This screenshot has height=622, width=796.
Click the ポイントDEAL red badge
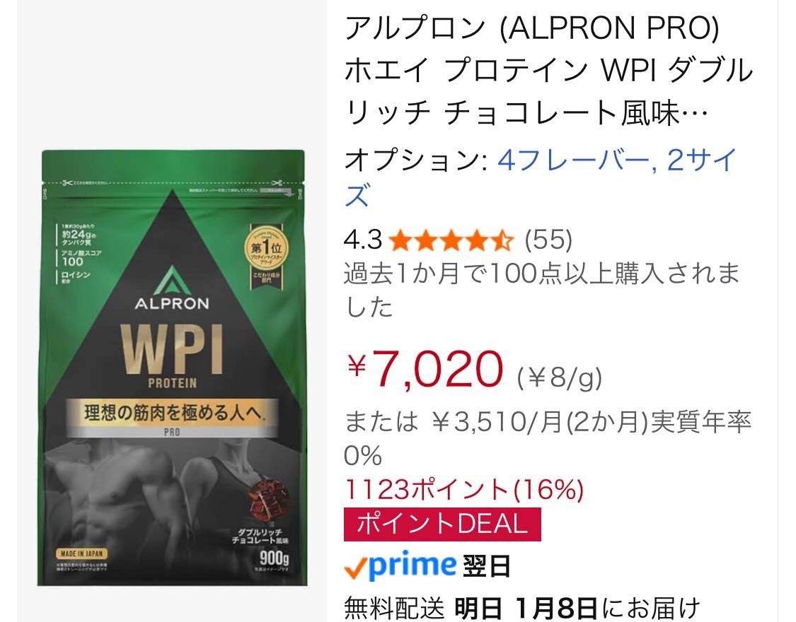tap(442, 524)
